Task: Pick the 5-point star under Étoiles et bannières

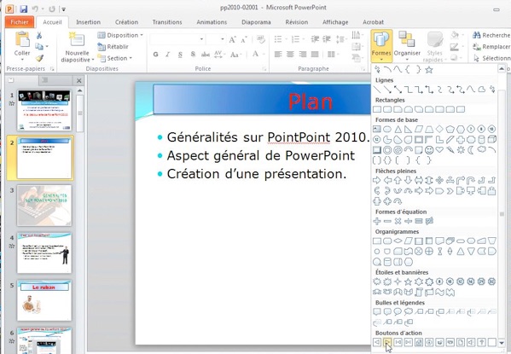Action: click(408, 281)
